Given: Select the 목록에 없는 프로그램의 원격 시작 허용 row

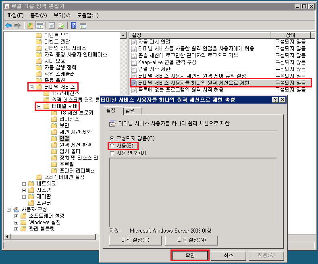Looking at the screenshot, I should point(220,89).
